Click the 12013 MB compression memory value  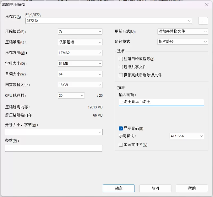coord(95,107)
